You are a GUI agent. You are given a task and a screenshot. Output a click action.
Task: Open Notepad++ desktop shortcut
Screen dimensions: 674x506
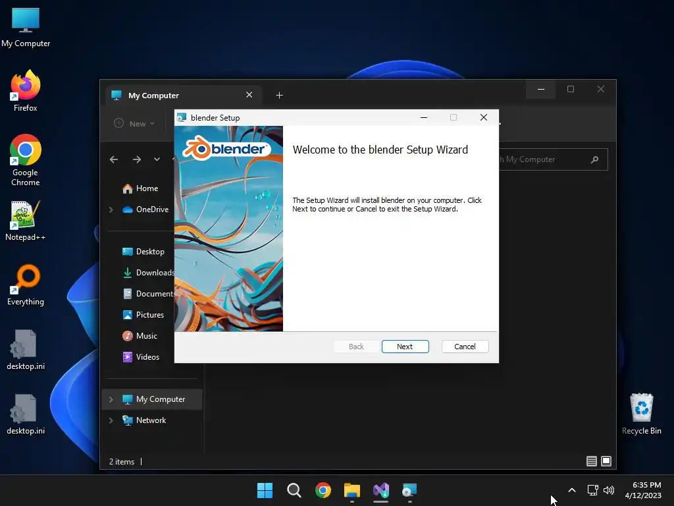(x=26, y=220)
